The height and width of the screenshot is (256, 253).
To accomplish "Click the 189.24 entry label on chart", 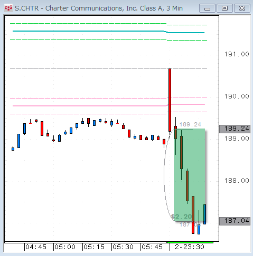I will (x=190, y=124).
